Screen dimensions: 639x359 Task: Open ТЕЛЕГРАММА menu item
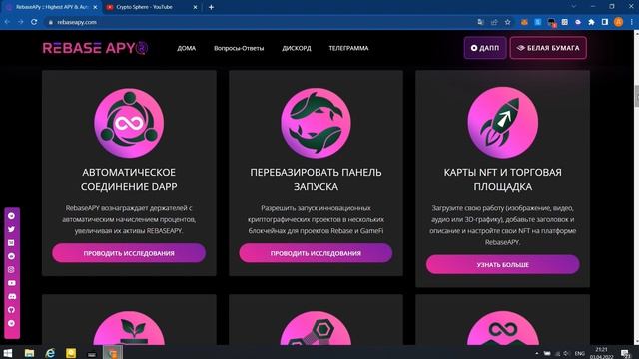pos(348,48)
